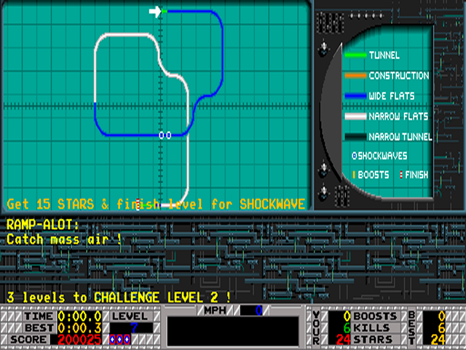Click the FINISH legend label
The image size is (466, 350).
[x=416, y=175]
